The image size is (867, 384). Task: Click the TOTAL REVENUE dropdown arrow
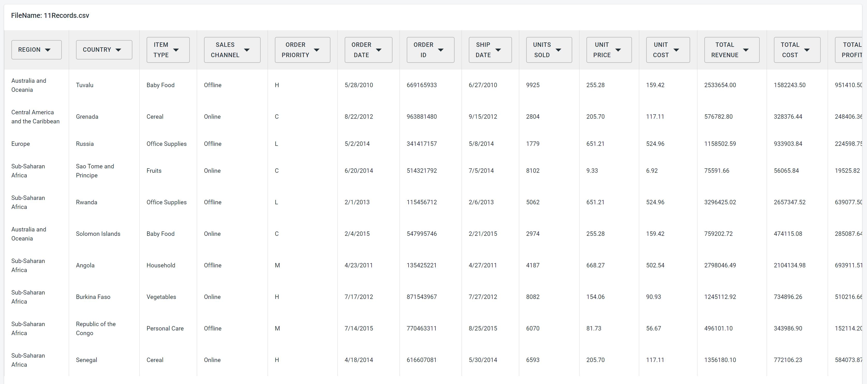point(746,50)
